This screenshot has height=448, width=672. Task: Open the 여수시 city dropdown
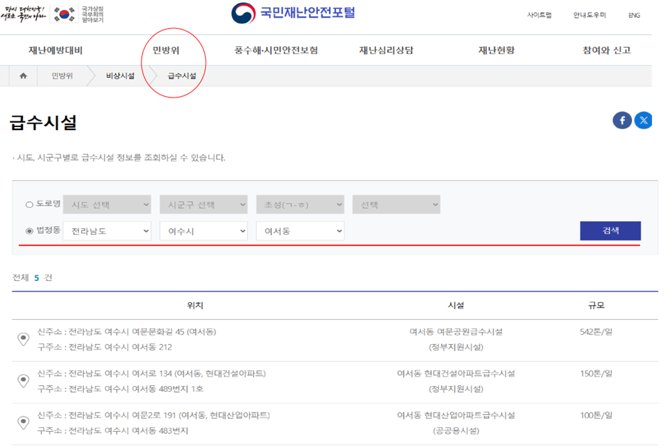[x=203, y=231]
